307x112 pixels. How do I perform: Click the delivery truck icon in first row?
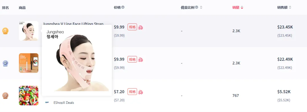click(141, 27)
